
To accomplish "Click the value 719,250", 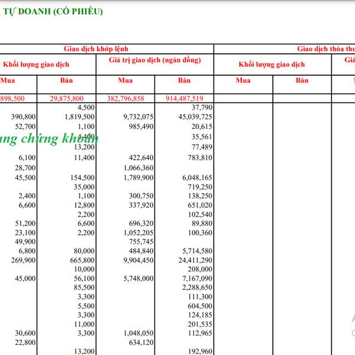I will 200,187.
